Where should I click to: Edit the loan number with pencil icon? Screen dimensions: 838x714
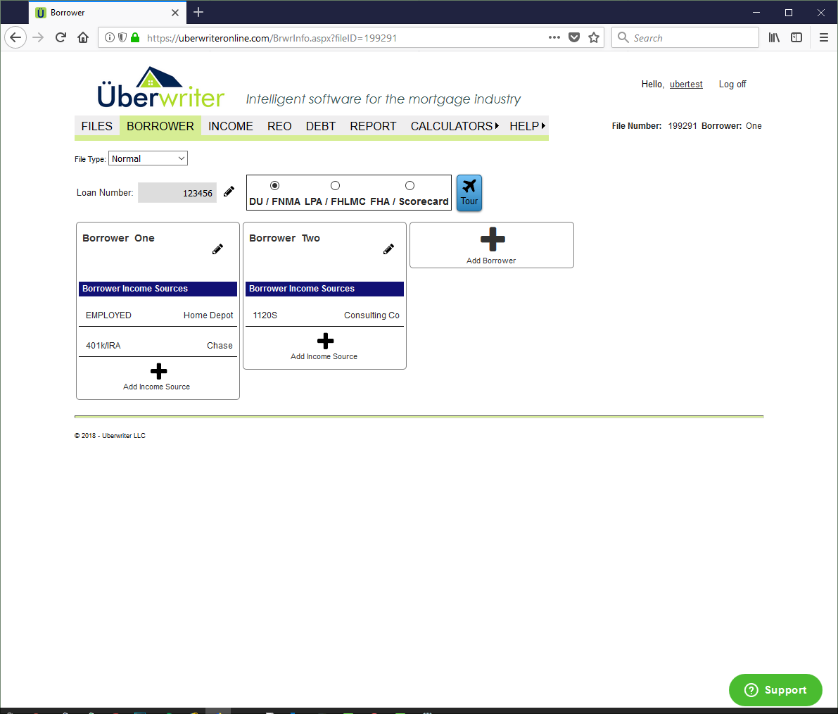click(x=229, y=192)
